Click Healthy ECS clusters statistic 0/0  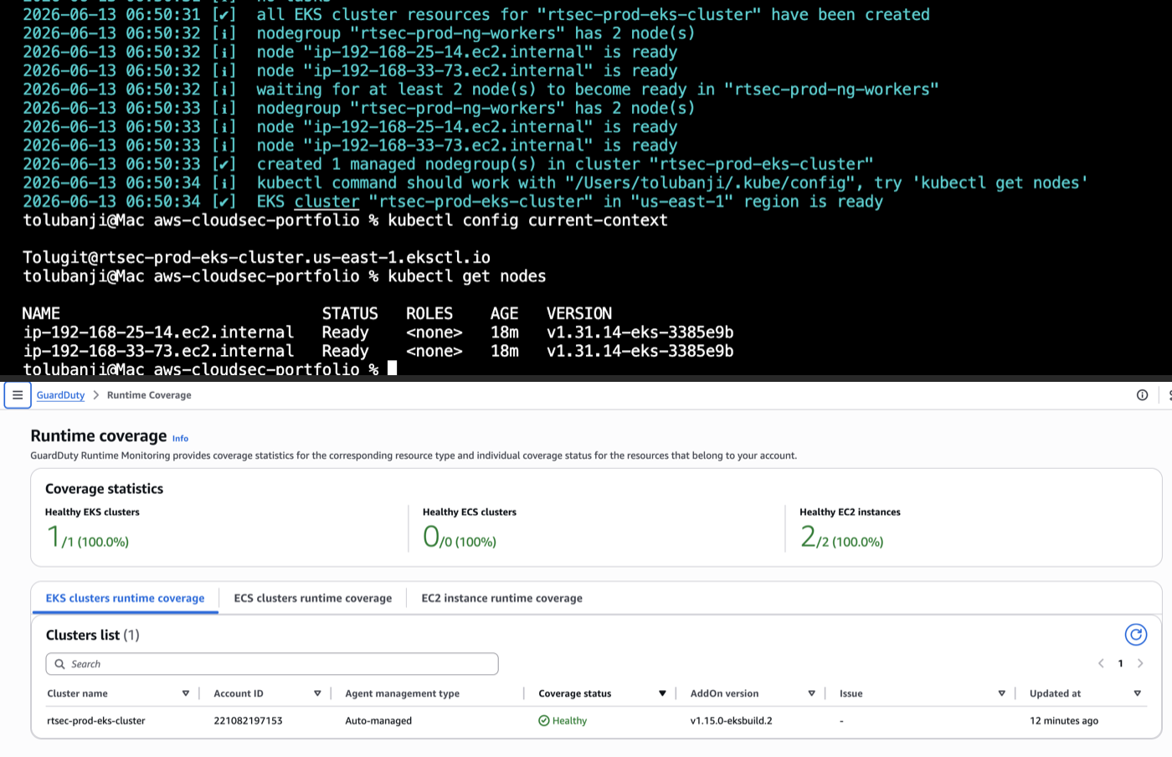tap(460, 536)
